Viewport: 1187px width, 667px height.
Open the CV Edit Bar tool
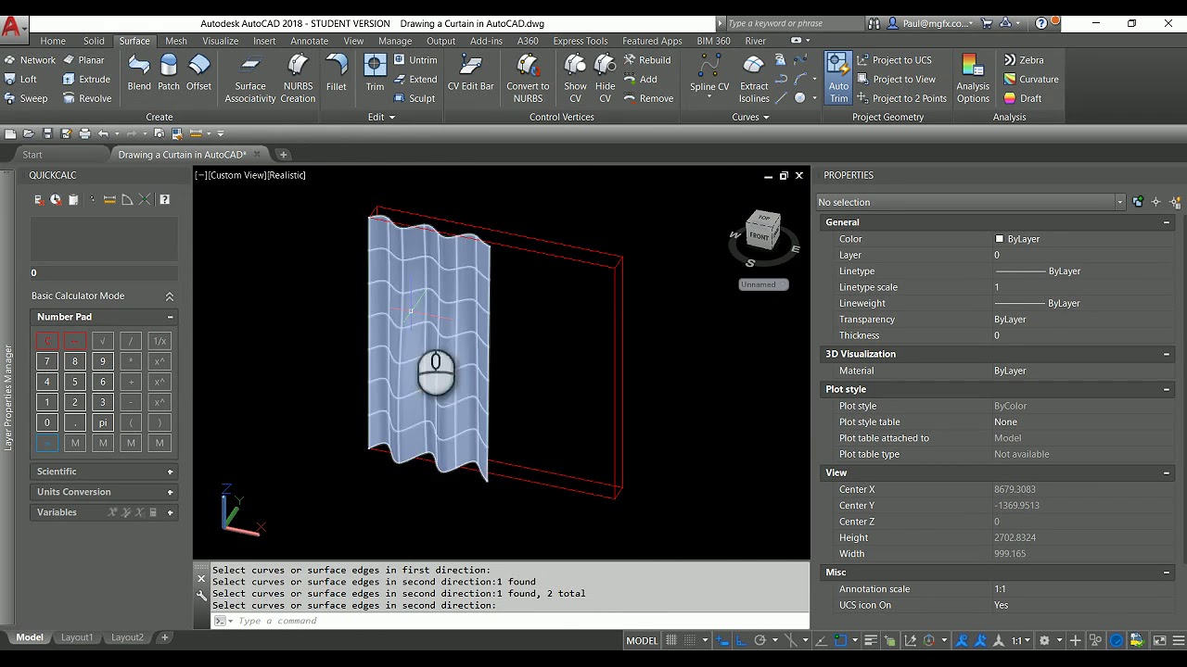471,73
